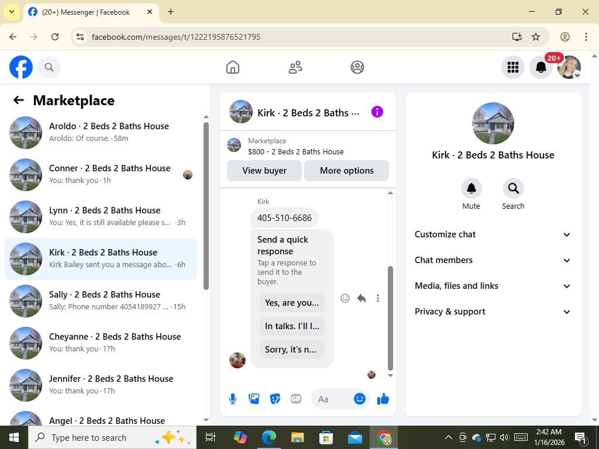This screenshot has height=449, width=599.
Task: Send the 'In talks. I'll l...' quick response
Action: 292,326
